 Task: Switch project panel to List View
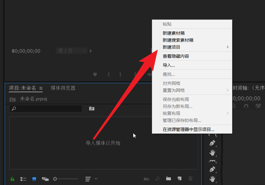(23, 179)
